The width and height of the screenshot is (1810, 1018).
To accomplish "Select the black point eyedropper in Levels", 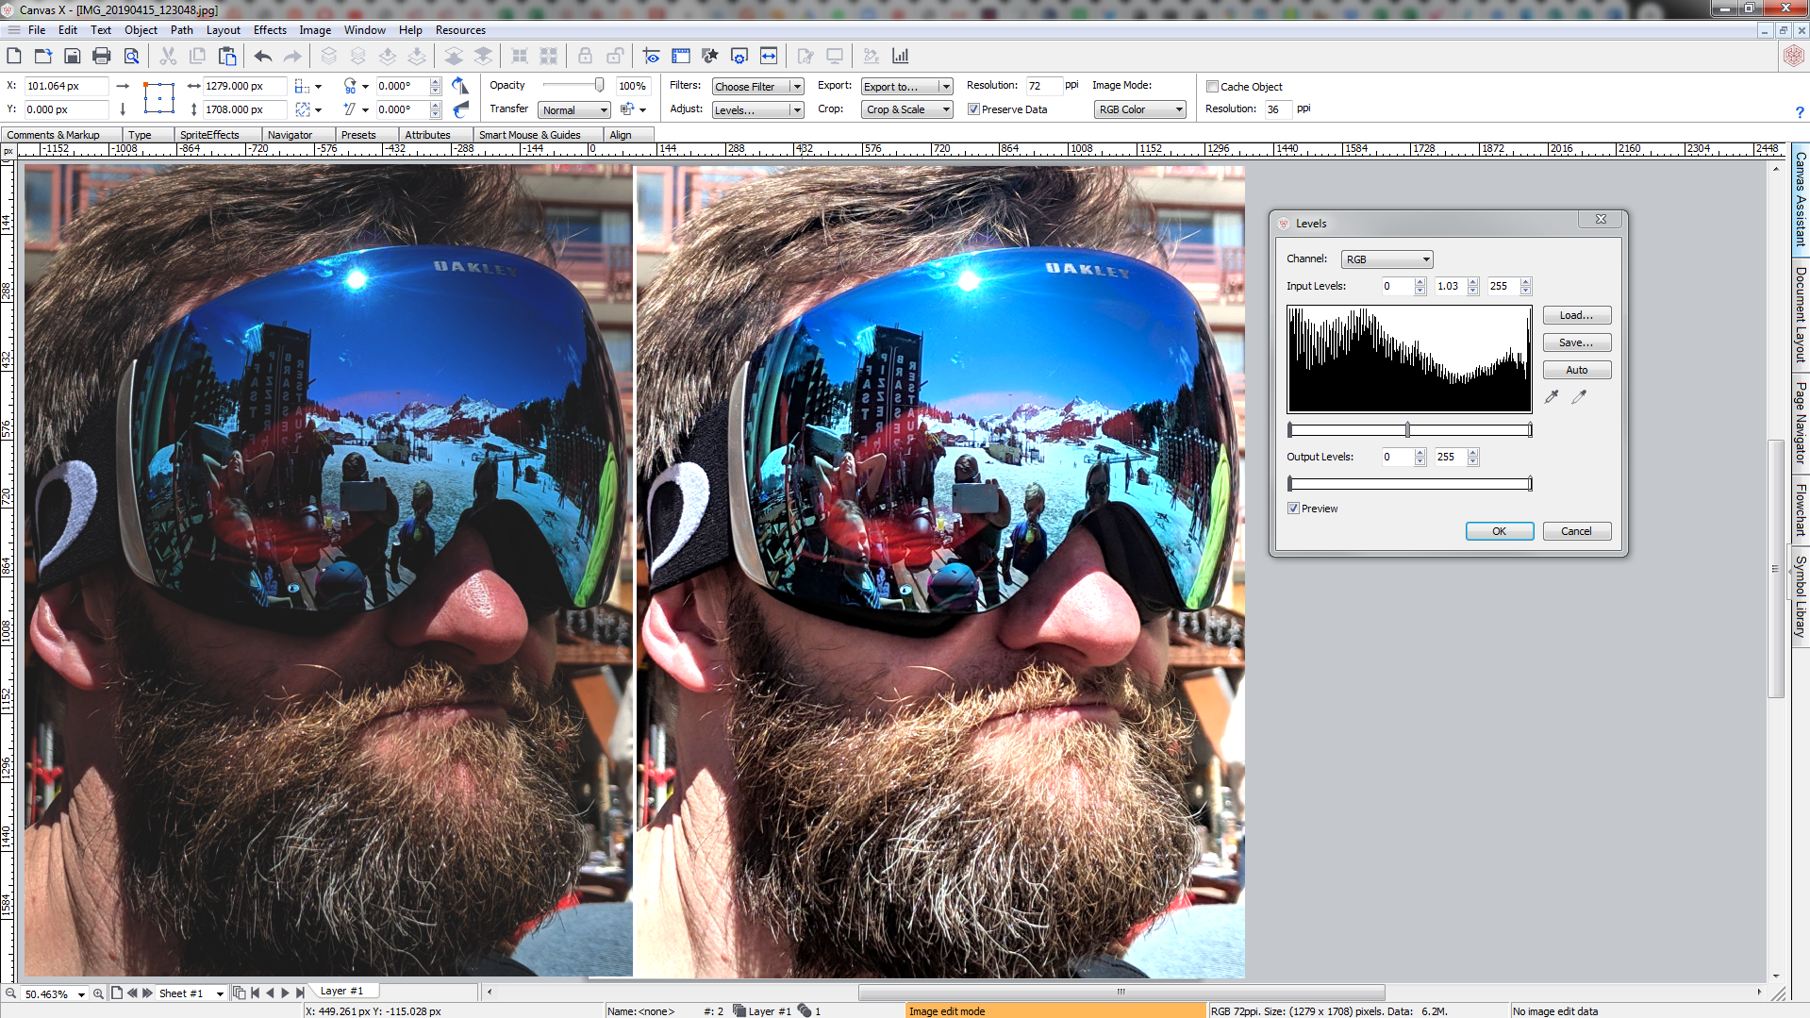I will click(x=1552, y=397).
